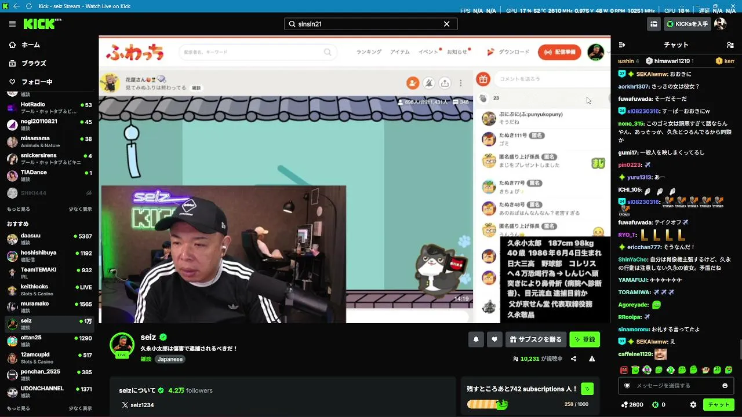
Task: Open the emoji picker in message box
Action: click(x=725, y=386)
